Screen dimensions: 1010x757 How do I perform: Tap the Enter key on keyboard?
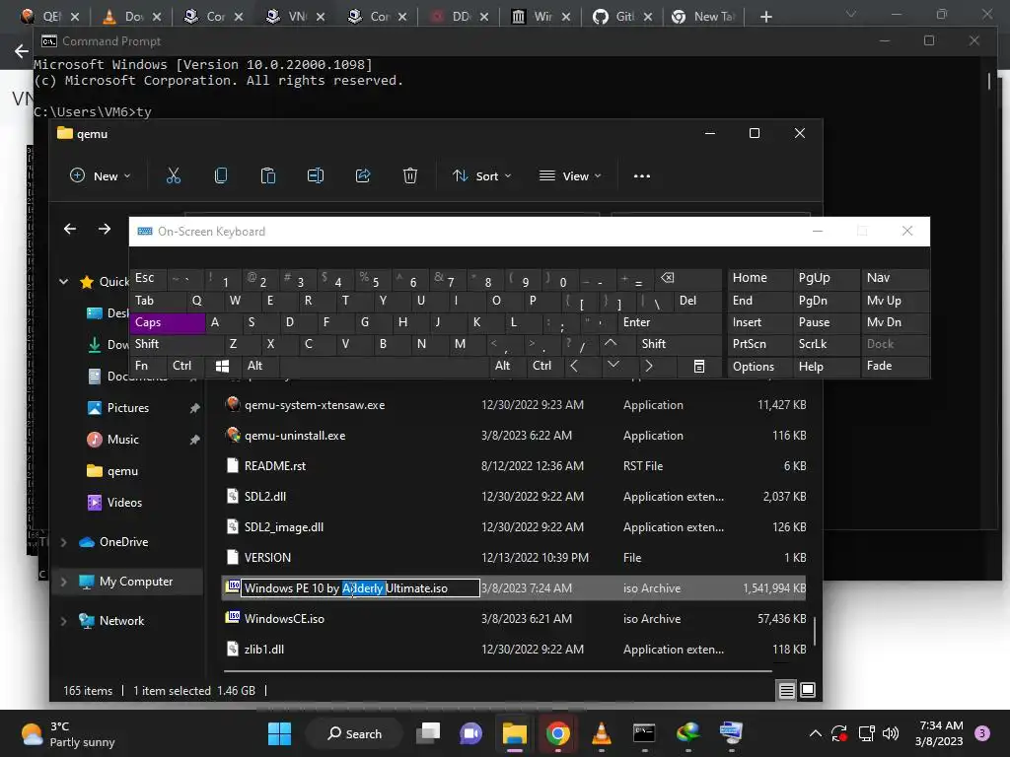pos(670,322)
